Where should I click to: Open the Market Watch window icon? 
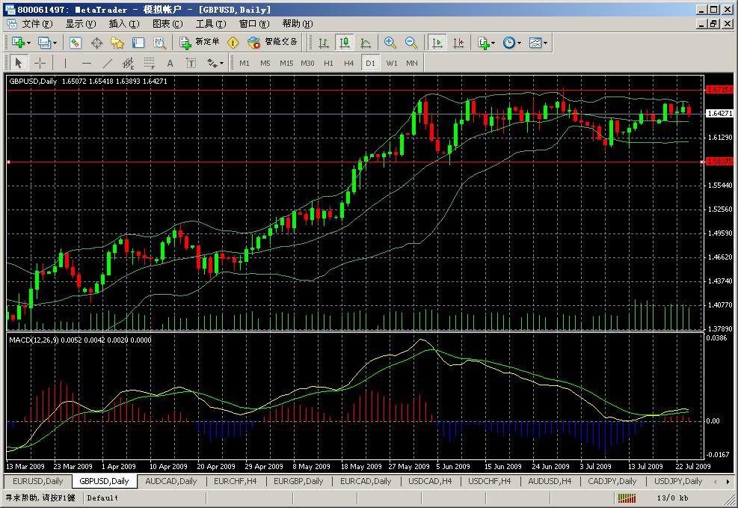pos(76,43)
